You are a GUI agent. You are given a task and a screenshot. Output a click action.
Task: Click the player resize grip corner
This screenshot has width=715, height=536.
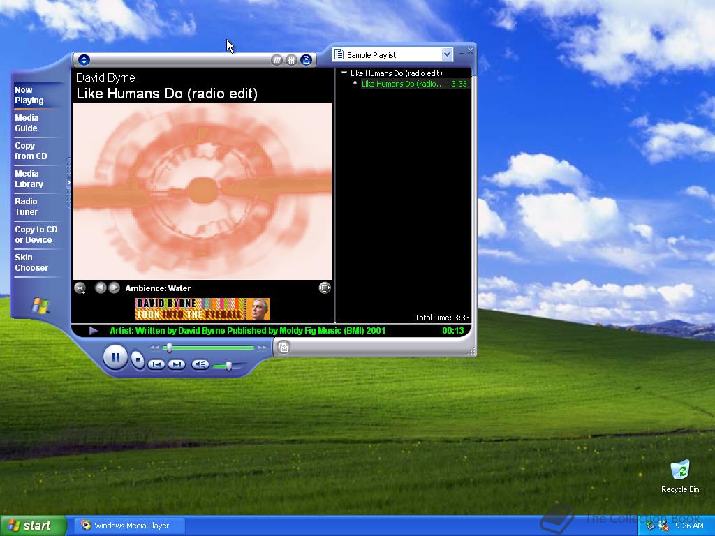click(x=471, y=351)
